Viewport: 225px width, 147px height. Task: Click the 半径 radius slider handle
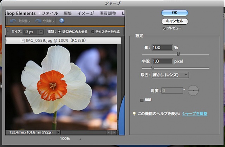153,67
